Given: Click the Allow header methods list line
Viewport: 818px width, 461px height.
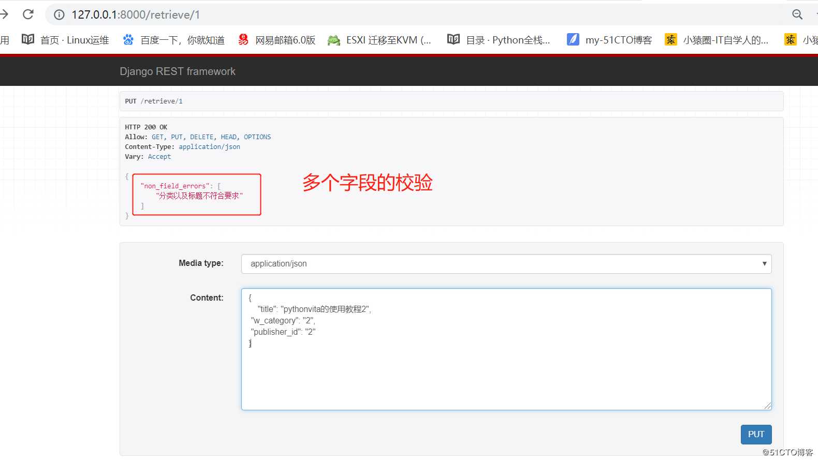Looking at the screenshot, I should coord(198,137).
